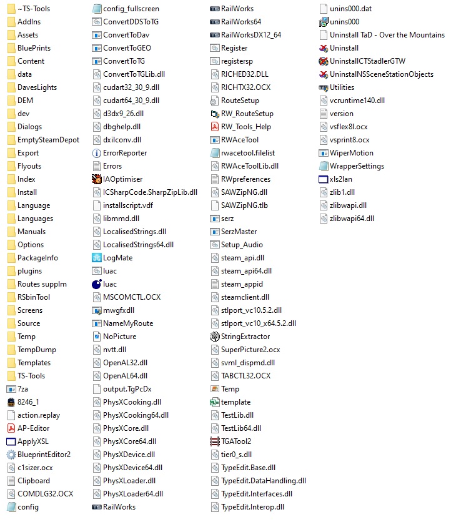The image size is (451, 527).
Task: Click the RWAceTool application icon
Action: click(x=215, y=140)
